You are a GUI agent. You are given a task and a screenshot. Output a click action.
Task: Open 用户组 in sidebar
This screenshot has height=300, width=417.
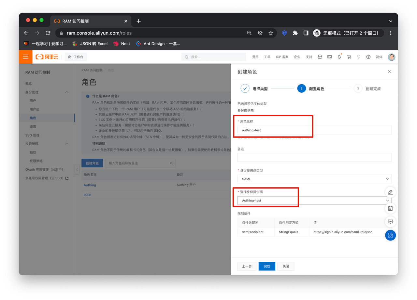pyautogui.click(x=35, y=109)
